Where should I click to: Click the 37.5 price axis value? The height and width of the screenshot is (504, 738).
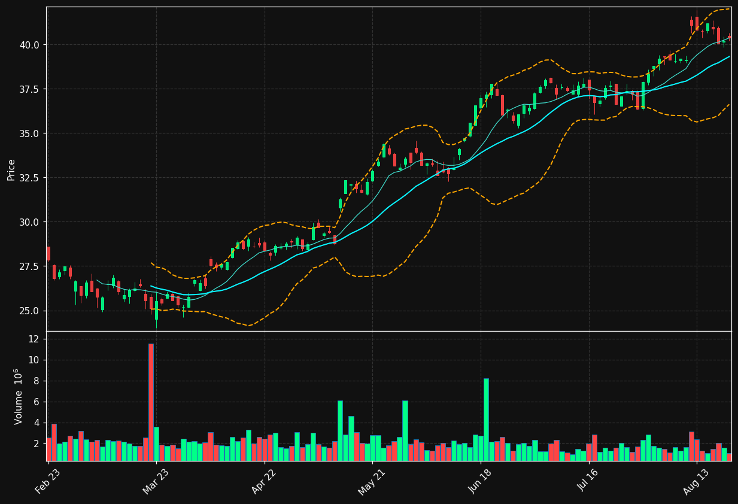point(29,89)
